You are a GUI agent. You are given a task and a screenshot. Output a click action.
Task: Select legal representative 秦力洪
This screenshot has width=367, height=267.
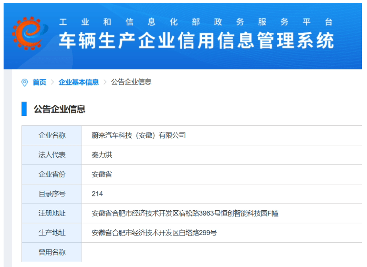[102, 155]
